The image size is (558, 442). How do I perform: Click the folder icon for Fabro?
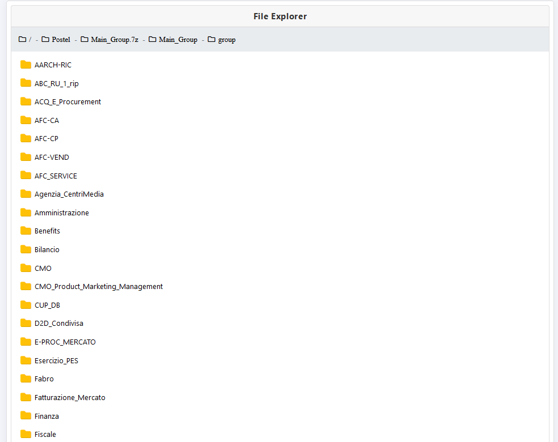26,379
